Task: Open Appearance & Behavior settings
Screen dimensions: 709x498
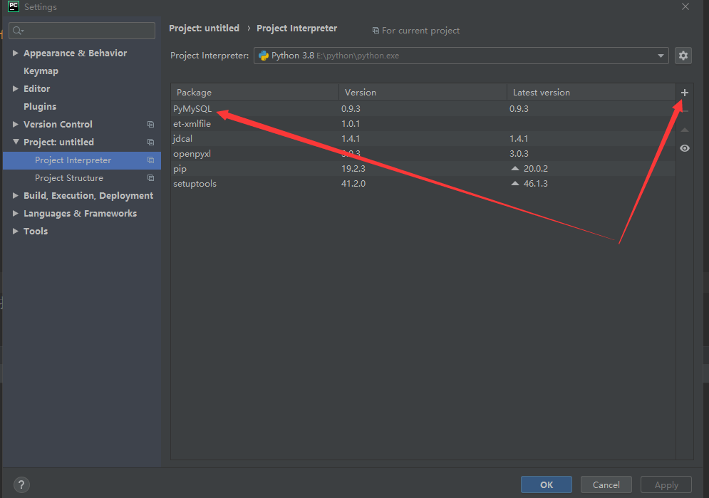Action: [x=75, y=53]
